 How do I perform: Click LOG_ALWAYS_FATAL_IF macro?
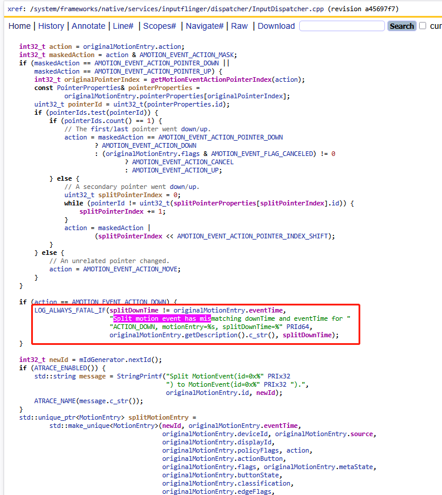[70, 310]
